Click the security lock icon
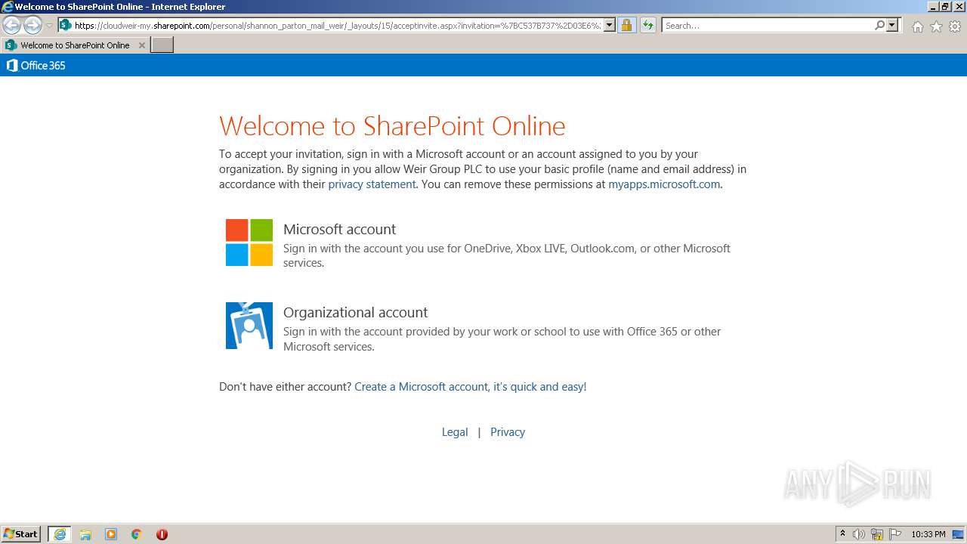This screenshot has height=544, width=967. [x=626, y=25]
